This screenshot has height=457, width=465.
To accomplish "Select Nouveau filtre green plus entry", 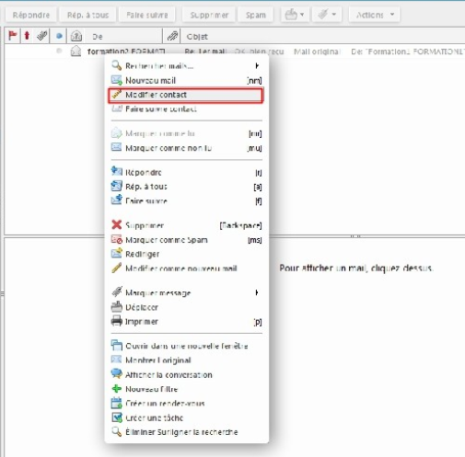I will pyautogui.click(x=186, y=389).
